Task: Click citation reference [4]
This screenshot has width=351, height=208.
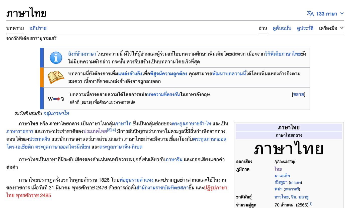Action: (x=114, y=130)
